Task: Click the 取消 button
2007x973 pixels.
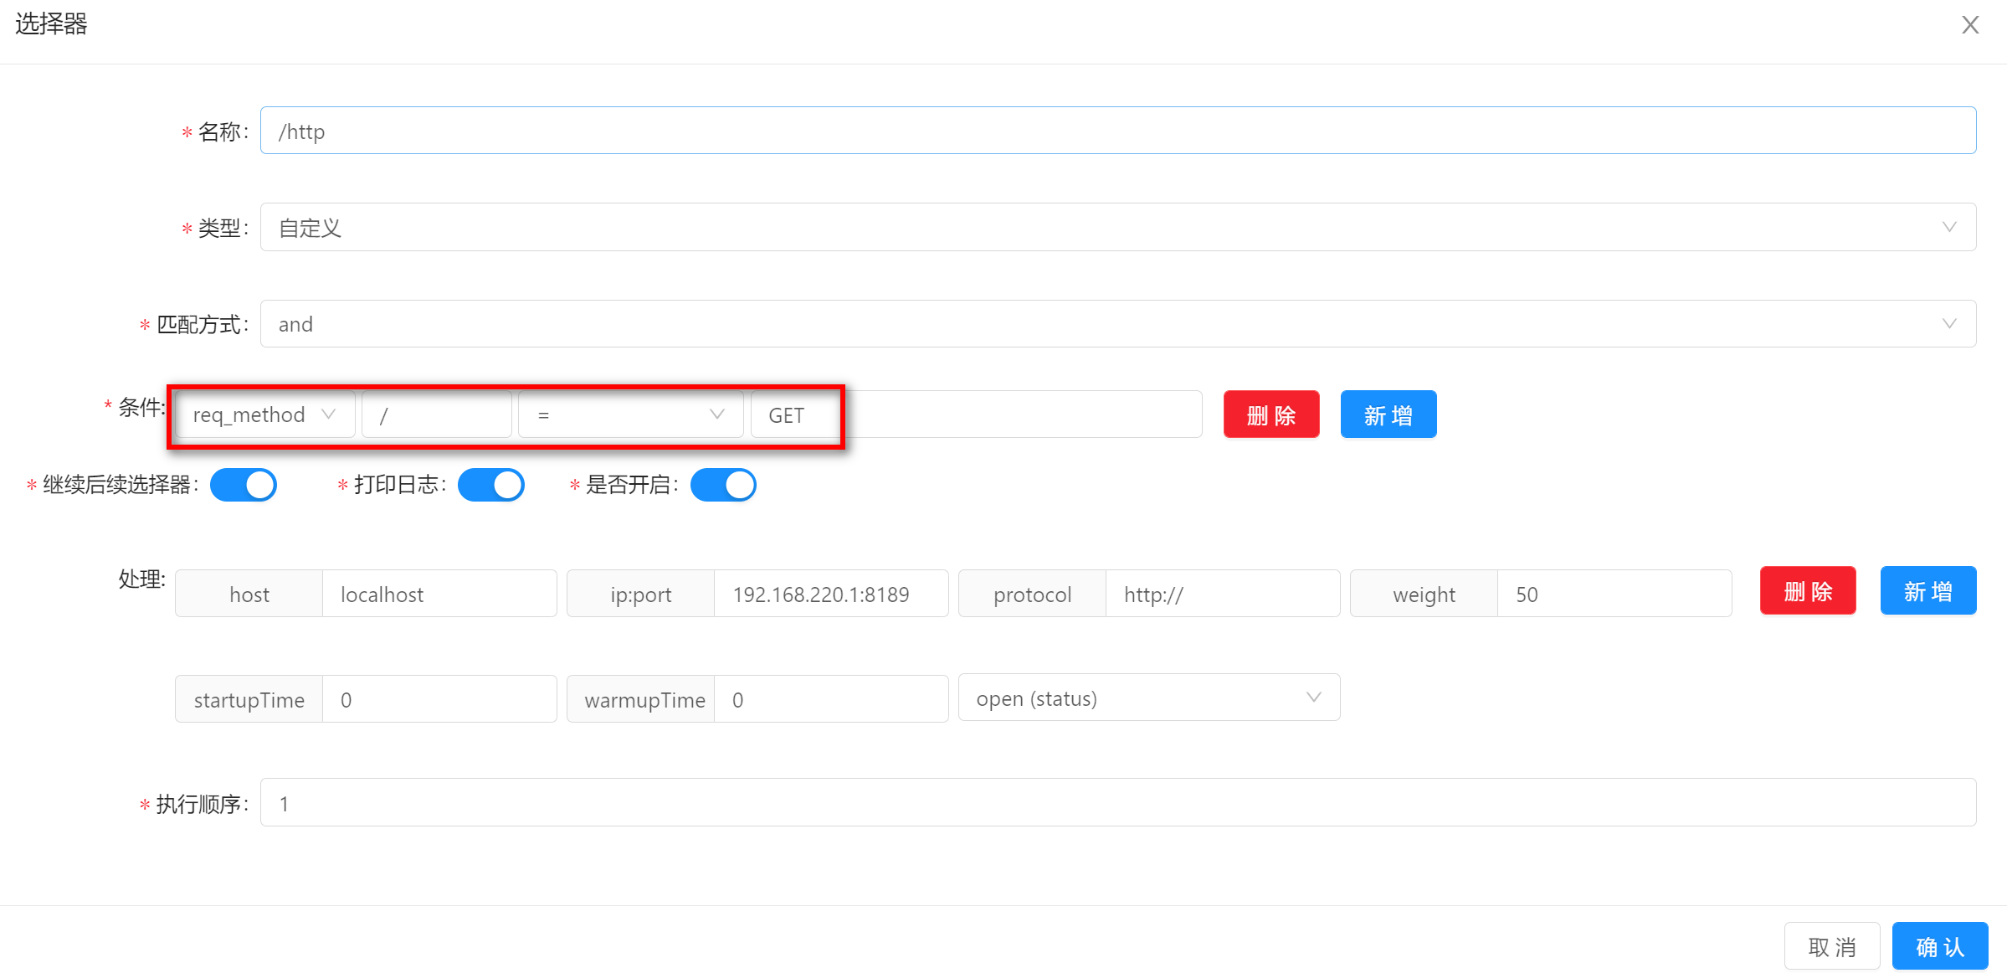Action: pyautogui.click(x=1831, y=946)
